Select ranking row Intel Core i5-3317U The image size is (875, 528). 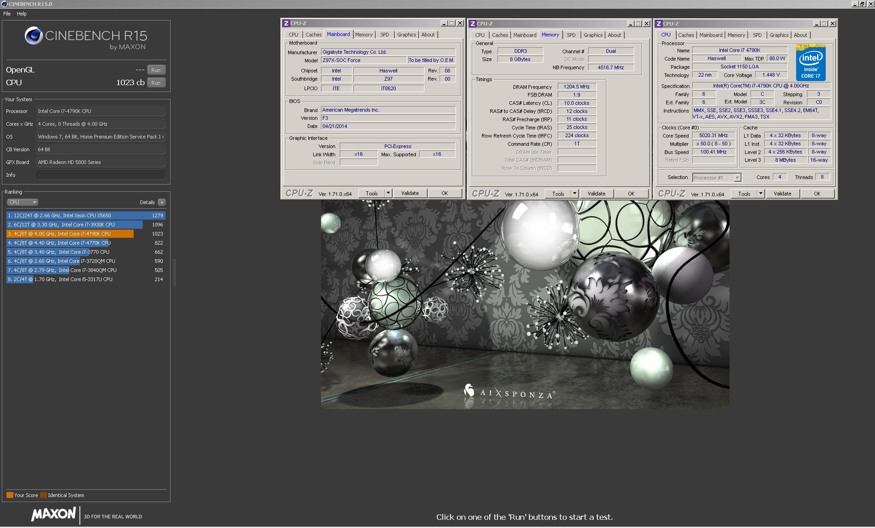coord(86,279)
